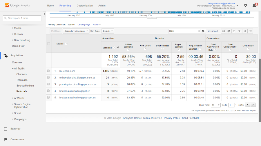Open the Reporting tab

point(65,5)
